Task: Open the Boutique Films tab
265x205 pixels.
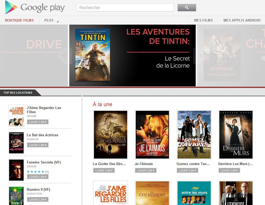Action: click(19, 20)
